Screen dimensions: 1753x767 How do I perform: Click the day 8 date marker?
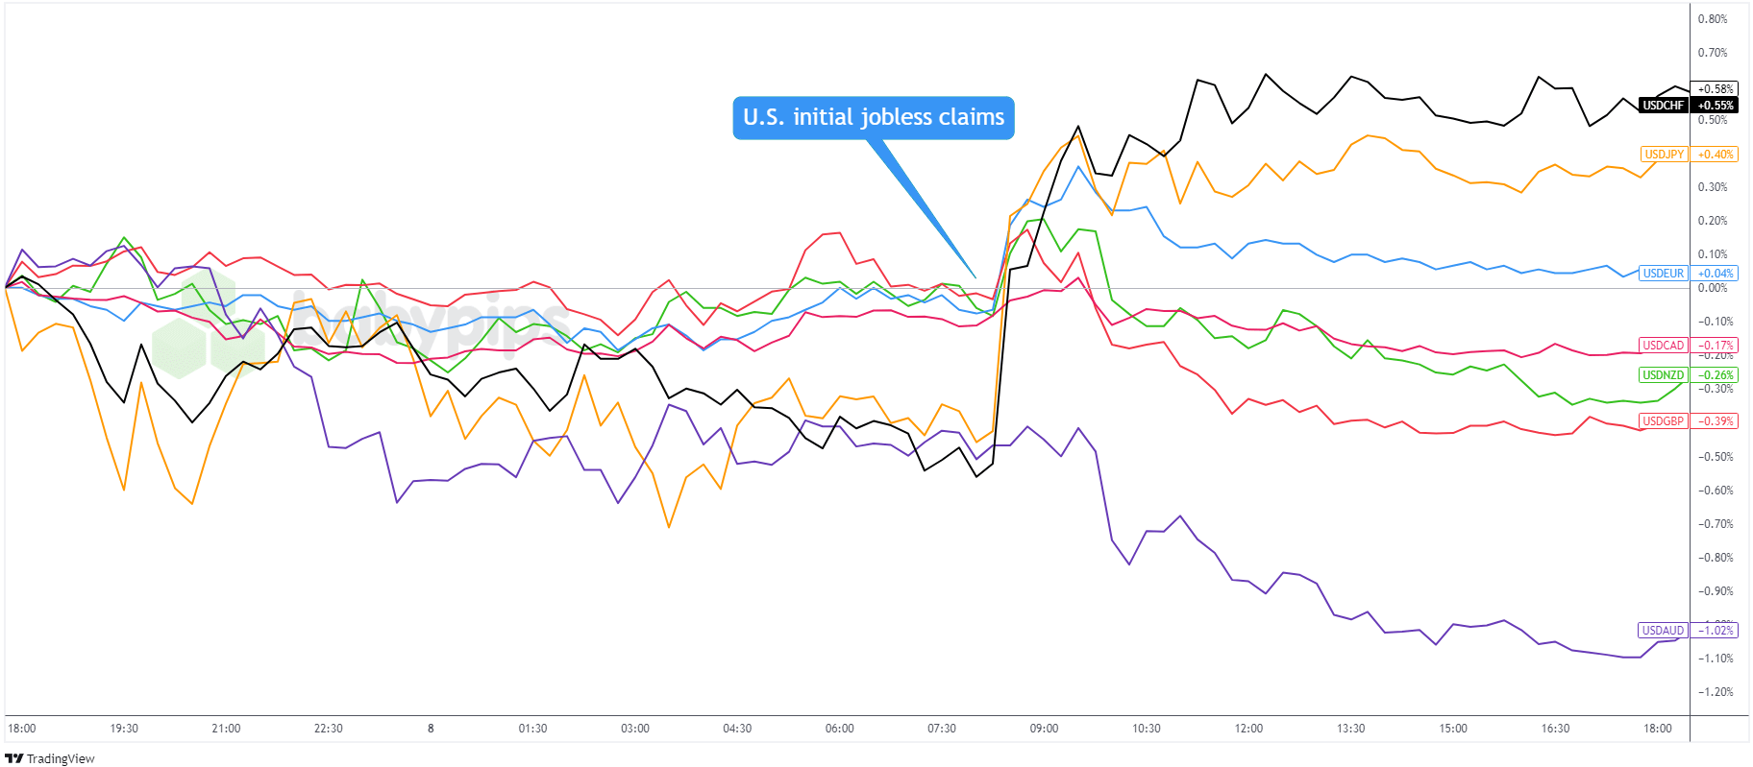click(x=431, y=729)
